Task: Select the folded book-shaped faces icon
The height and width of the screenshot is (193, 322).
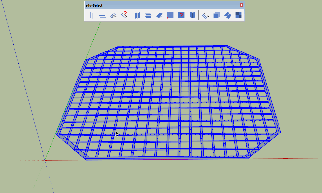Action: (x=192, y=15)
